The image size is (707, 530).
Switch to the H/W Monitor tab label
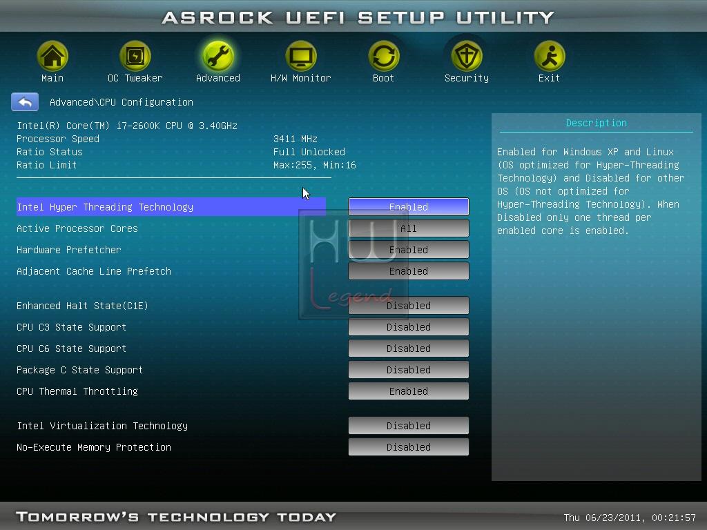pos(301,78)
